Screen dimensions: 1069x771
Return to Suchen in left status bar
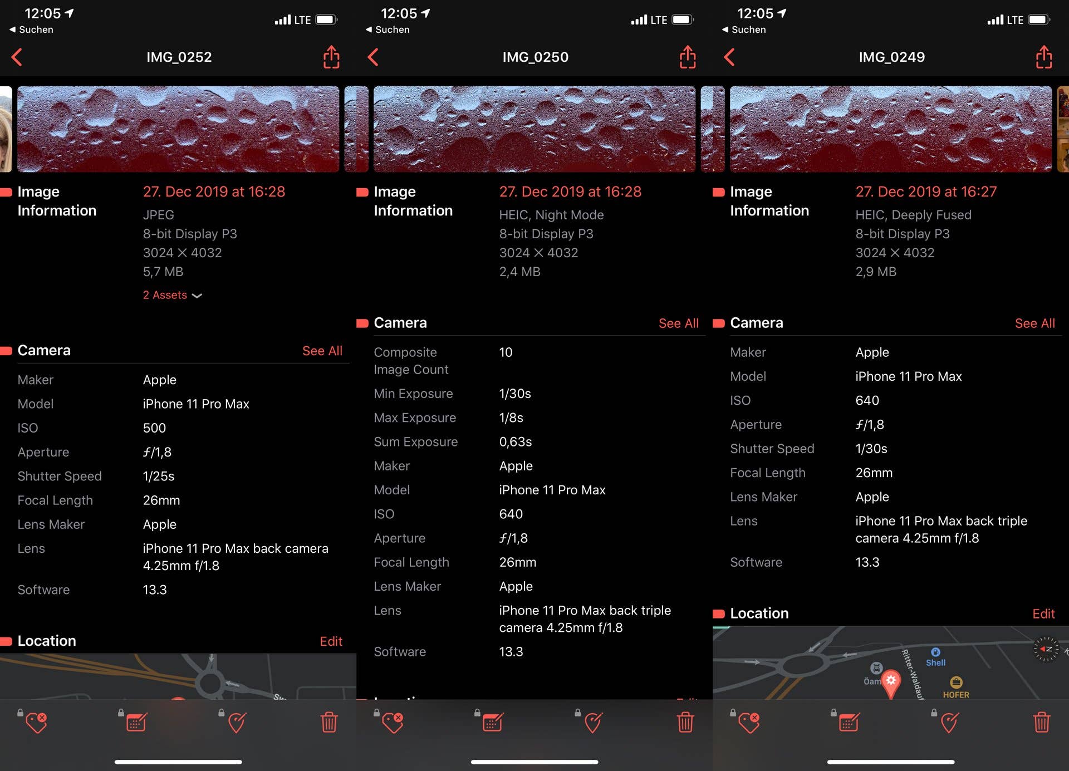coord(32,30)
